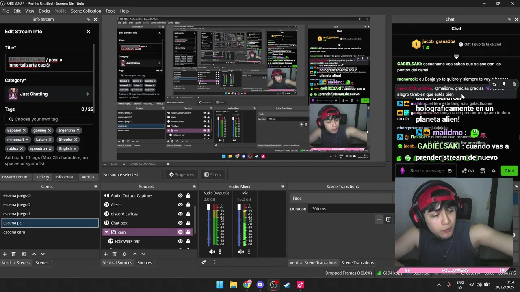The width and height of the screenshot is (520, 292).
Task: Open chat settings gear icon
Action: tap(494, 171)
